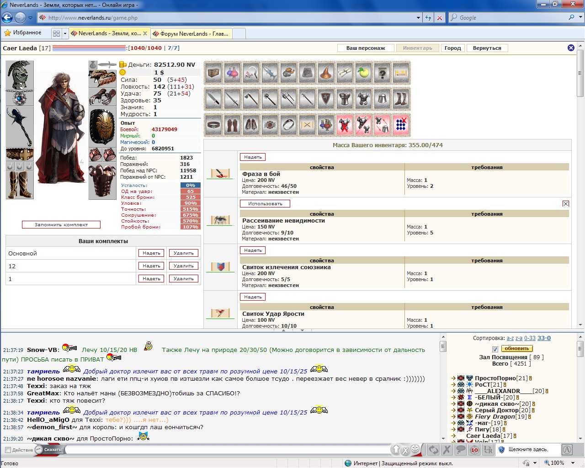Open the Google search provider dropdown
The width and height of the screenshot is (585, 468).
[x=581, y=17]
